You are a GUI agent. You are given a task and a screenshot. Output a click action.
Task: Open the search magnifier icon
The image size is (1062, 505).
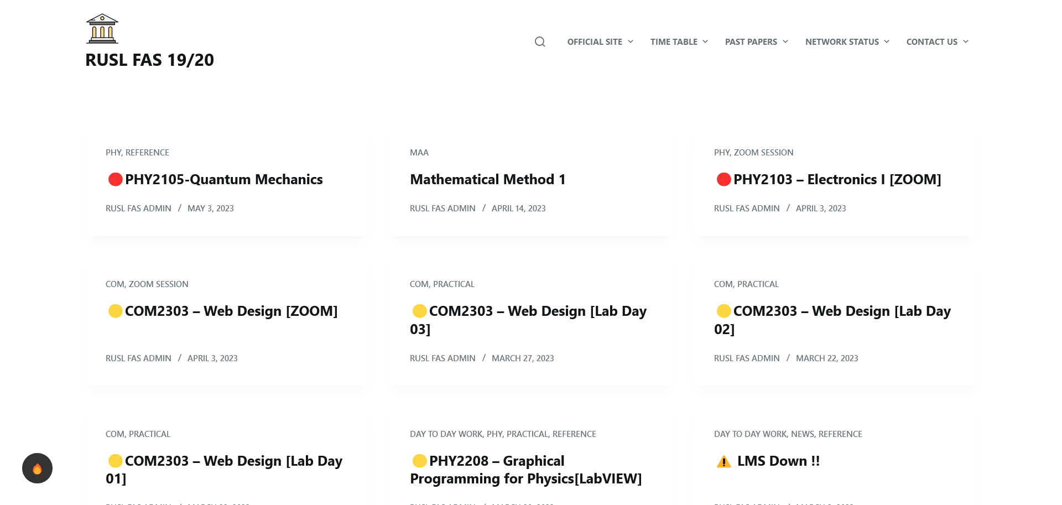[x=540, y=41]
